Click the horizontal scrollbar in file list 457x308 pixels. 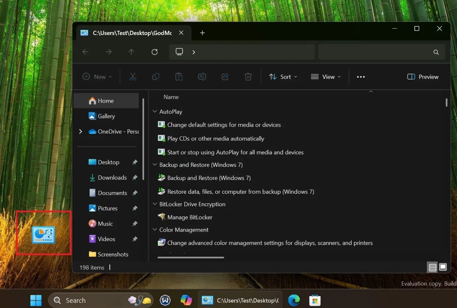191,257
